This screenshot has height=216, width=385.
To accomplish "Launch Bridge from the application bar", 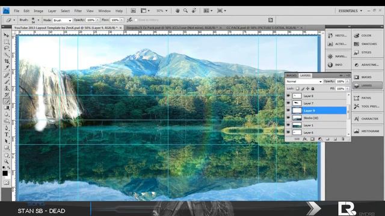I will tap(134, 11).
